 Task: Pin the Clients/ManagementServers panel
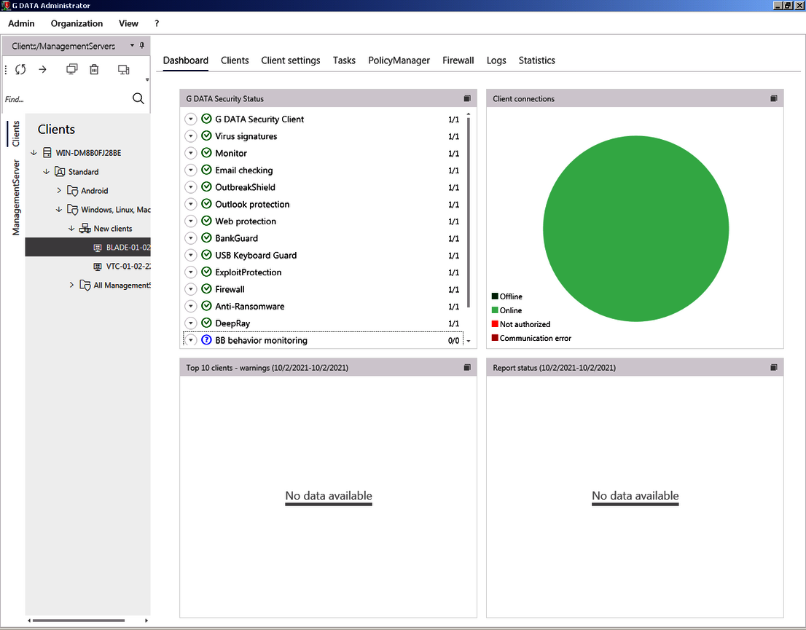tap(141, 45)
